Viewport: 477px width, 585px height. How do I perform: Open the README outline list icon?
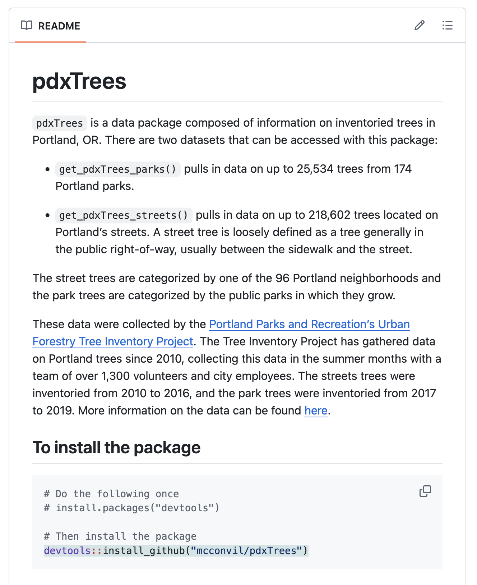coord(447,26)
